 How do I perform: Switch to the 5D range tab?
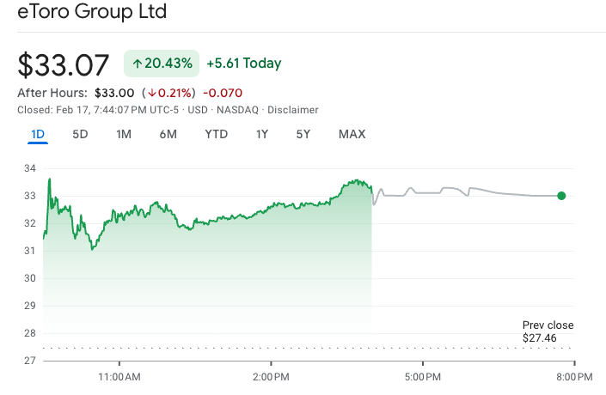click(80, 134)
